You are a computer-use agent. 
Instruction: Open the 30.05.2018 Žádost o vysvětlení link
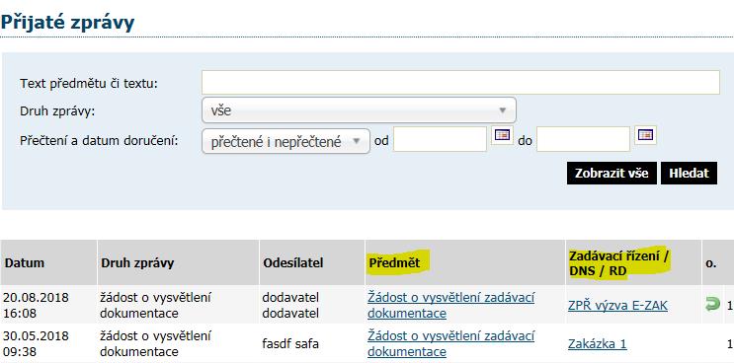[451, 343]
